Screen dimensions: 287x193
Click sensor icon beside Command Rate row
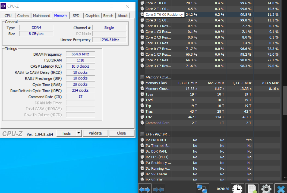point(142,123)
